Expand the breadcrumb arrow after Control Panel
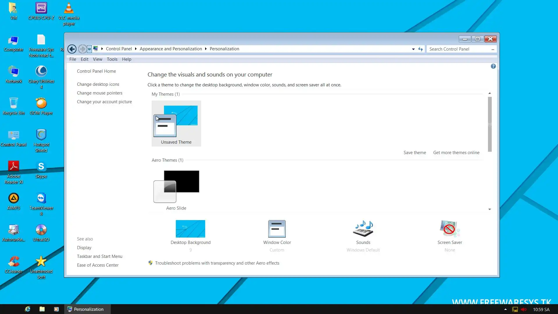This screenshot has height=314, width=558. 136,49
